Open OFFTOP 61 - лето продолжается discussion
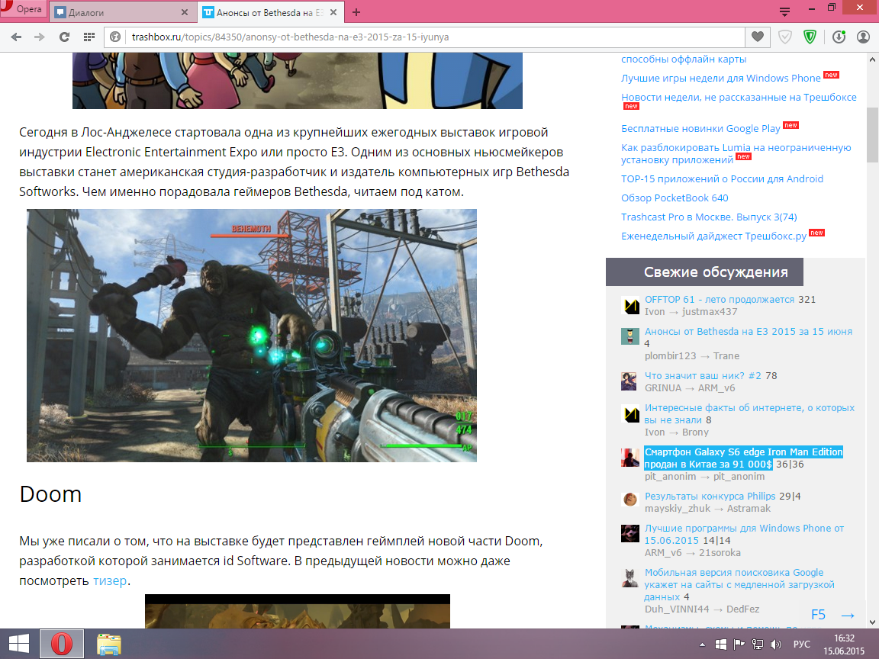Screen dimensions: 879x659 pyautogui.click(x=719, y=299)
